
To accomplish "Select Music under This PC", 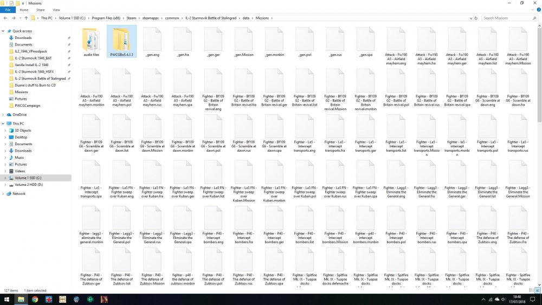I will pos(20,158).
